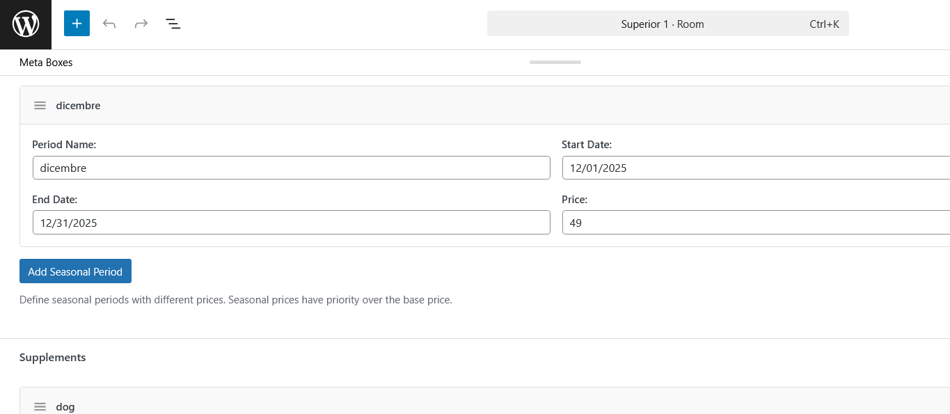Edit the Price field showing 49
The image size is (950, 414).
(x=756, y=223)
